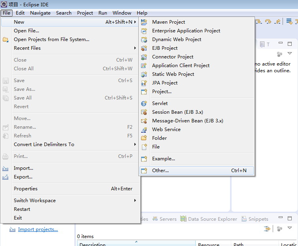Screen dimensions: 298x246
Task: Expand the Switch Workspace submenu
Action: [x=135, y=201]
